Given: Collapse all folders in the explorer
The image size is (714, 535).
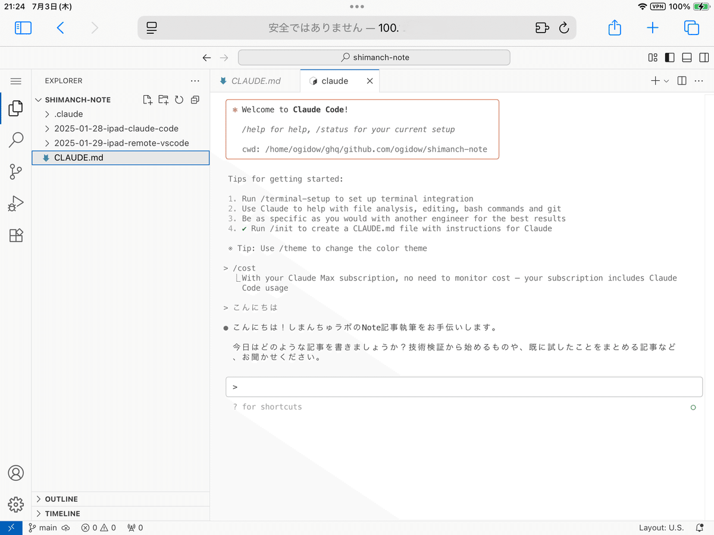Looking at the screenshot, I should tap(195, 99).
